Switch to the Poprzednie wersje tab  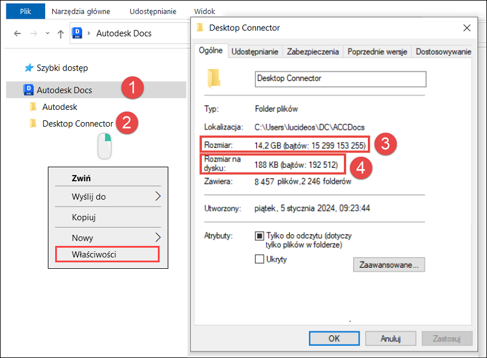pos(377,52)
